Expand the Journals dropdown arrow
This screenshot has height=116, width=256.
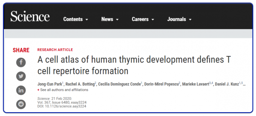190,20
